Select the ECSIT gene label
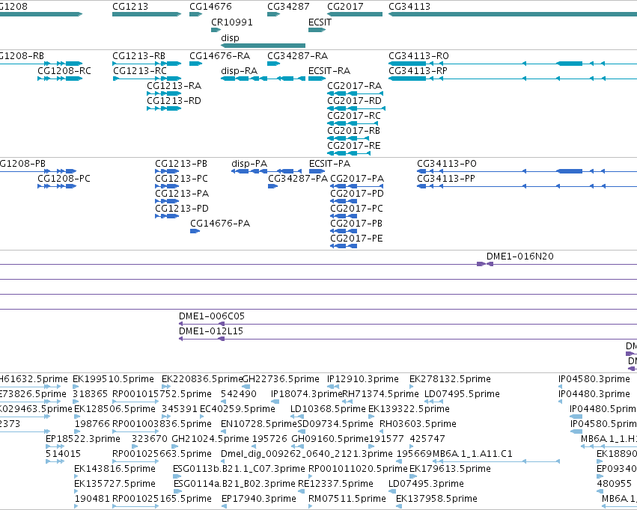The height and width of the screenshot is (510, 637). click(320, 22)
